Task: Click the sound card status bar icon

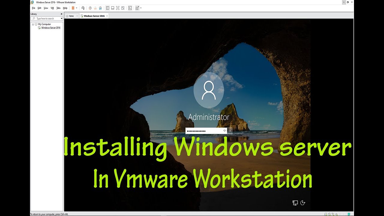Action: click(337, 214)
